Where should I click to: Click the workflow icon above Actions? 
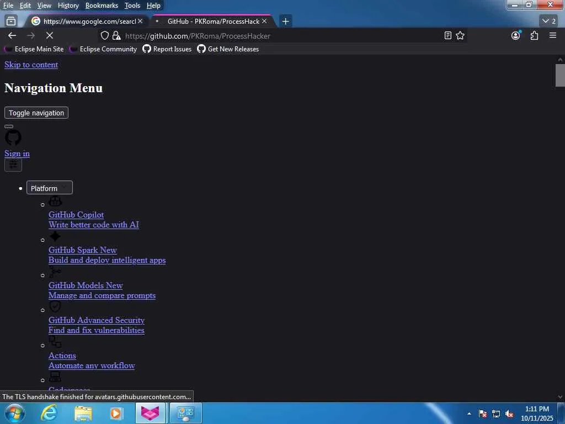point(55,342)
